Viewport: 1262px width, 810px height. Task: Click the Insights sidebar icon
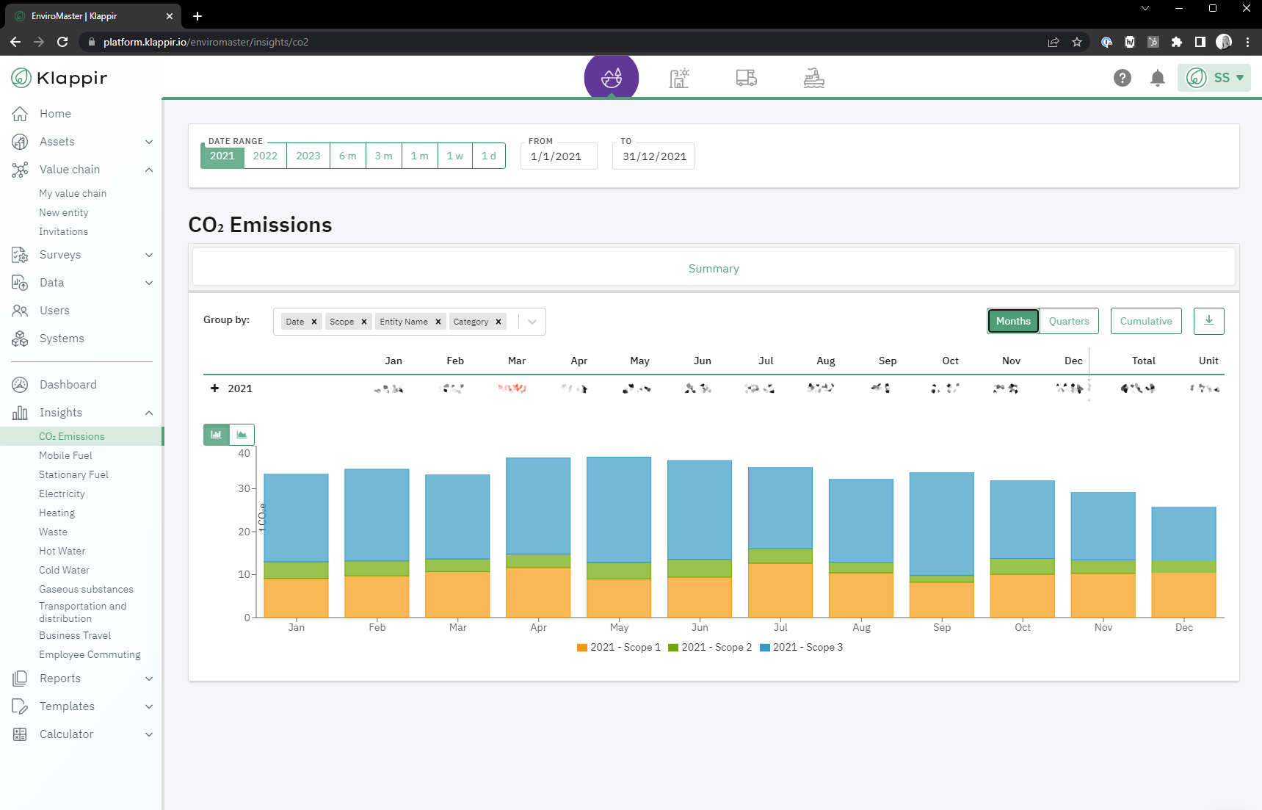[x=20, y=413]
